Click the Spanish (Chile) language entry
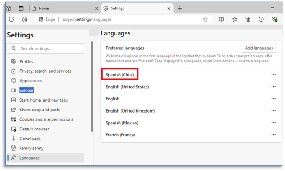This screenshot has width=285, height=171. (120, 75)
